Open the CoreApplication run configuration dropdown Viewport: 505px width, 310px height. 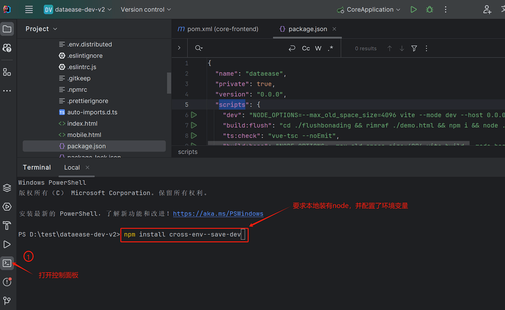(369, 9)
